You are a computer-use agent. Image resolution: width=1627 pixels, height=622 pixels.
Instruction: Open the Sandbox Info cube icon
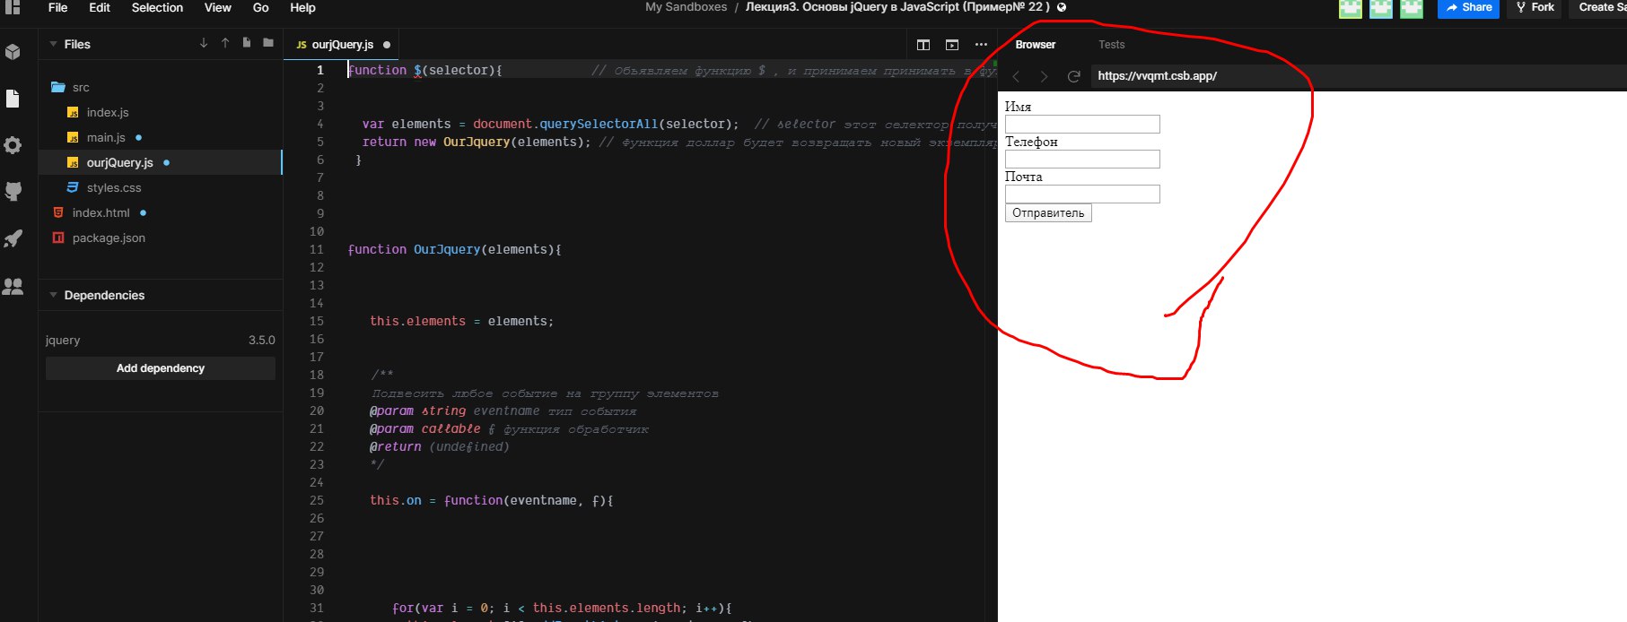coord(13,52)
